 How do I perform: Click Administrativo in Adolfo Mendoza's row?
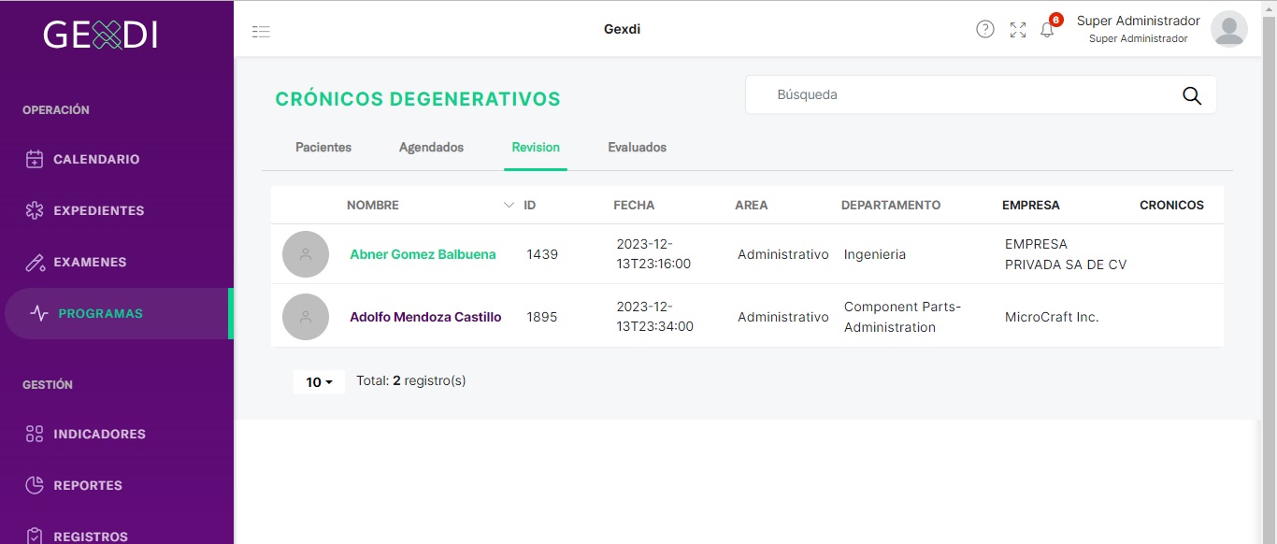[783, 317]
